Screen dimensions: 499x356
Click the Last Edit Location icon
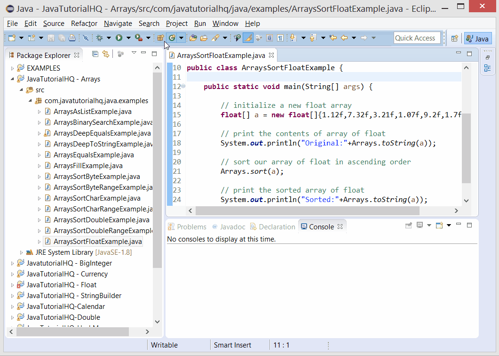point(333,38)
